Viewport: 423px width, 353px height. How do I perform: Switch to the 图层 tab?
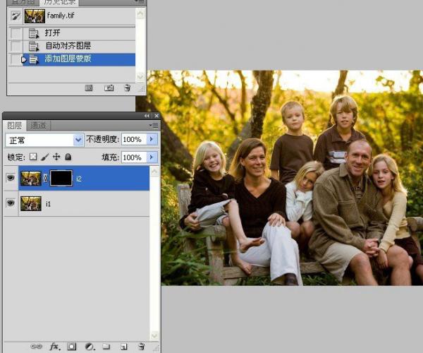15,126
